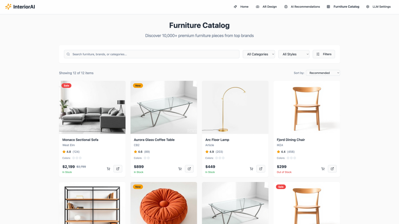Open Monaco Sectional Sofa external link icon
Viewport: 399px width, 224px height.
click(118, 169)
